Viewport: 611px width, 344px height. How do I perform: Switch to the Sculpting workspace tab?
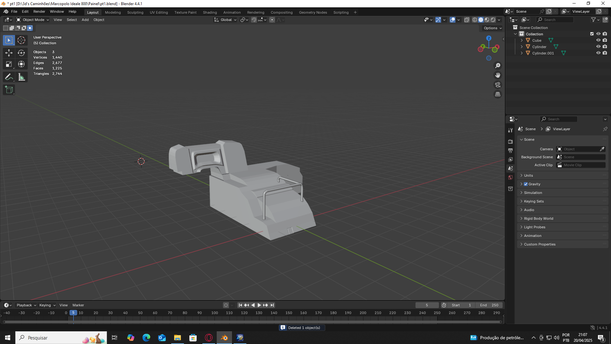coord(135,12)
